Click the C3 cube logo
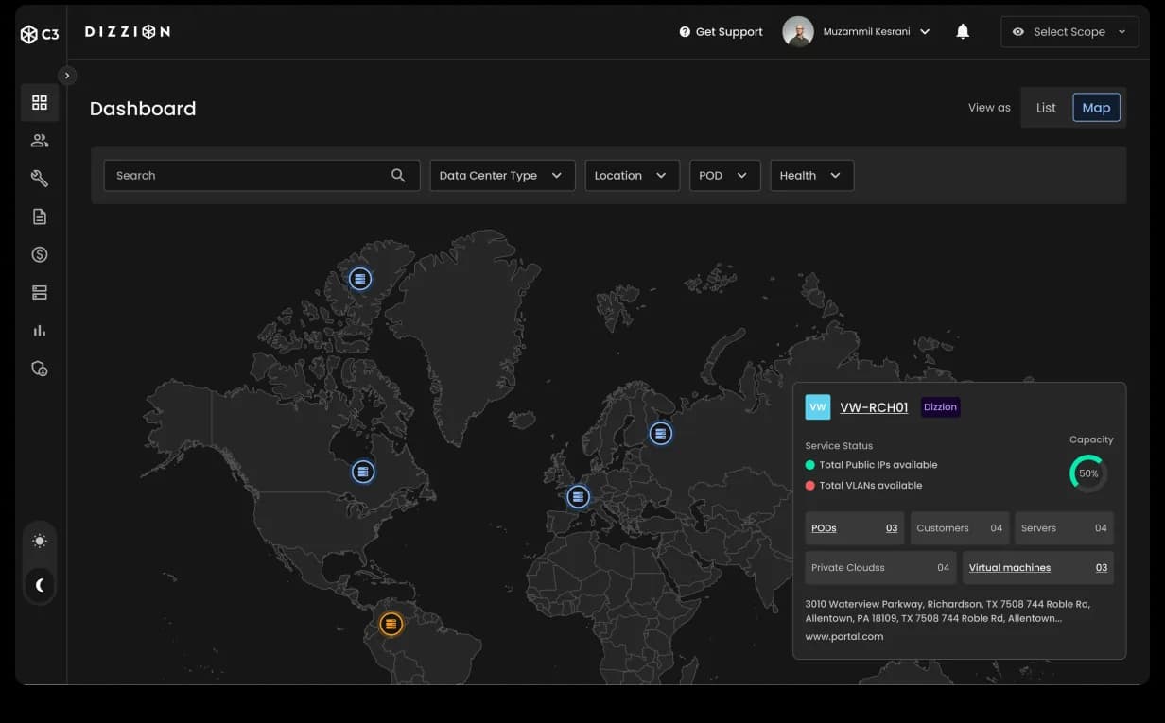 click(39, 34)
